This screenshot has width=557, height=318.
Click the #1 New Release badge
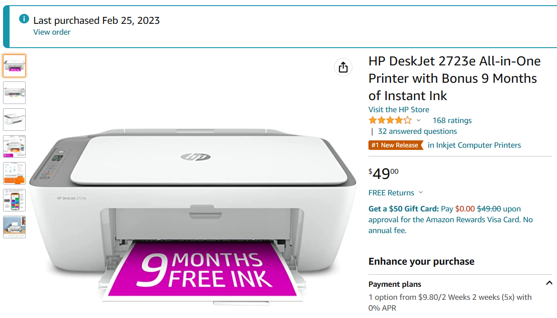pos(395,145)
